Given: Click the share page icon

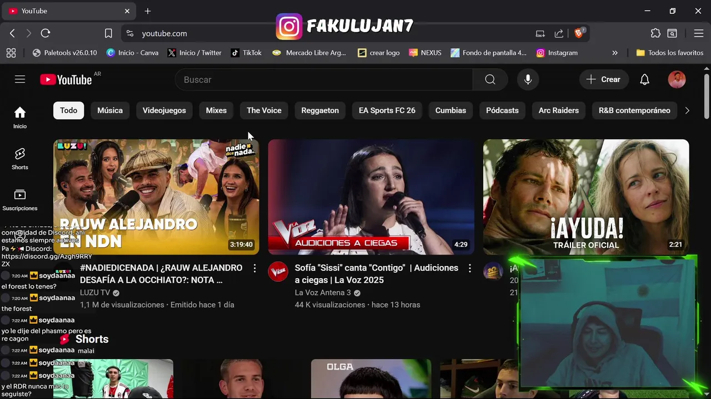Looking at the screenshot, I should point(559,33).
